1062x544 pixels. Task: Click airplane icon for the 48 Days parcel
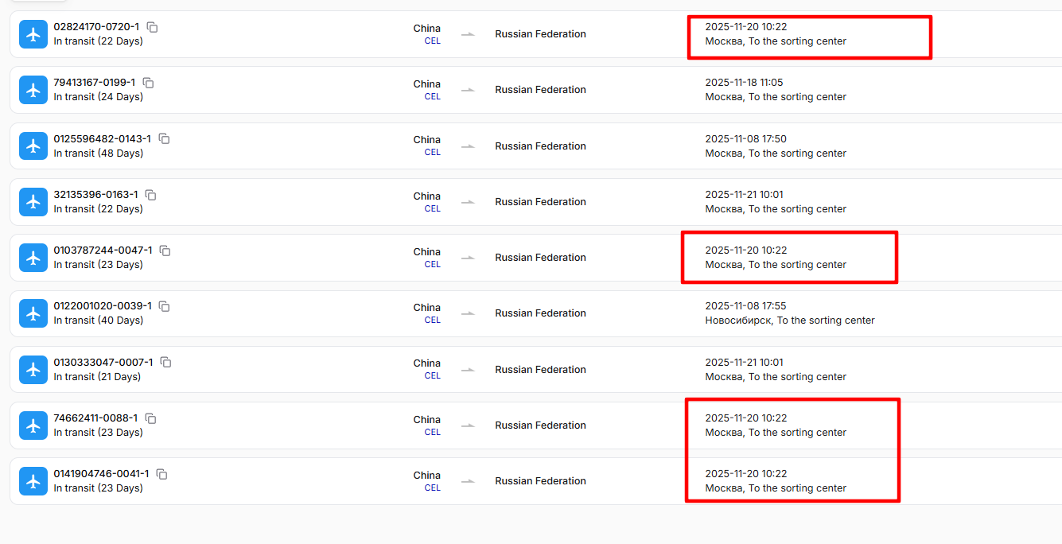tap(33, 146)
